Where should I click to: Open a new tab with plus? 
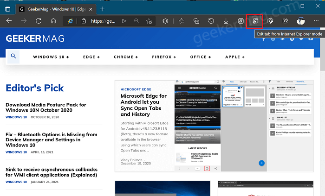point(102,9)
